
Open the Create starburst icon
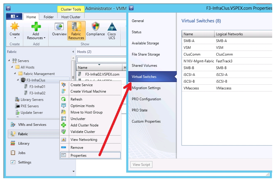(x=15, y=26)
